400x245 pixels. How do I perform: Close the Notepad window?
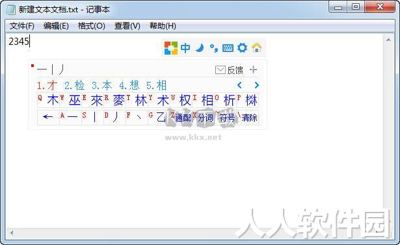point(380,7)
